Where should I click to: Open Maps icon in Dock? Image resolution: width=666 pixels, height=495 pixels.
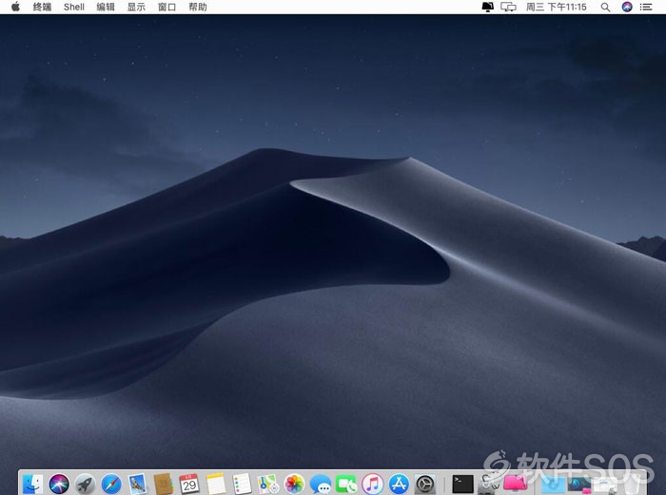(268, 484)
